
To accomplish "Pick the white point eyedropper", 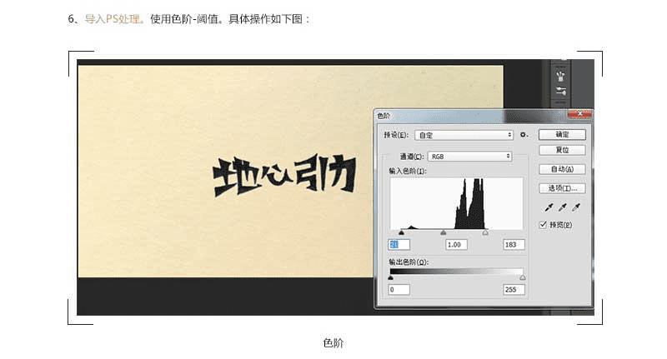I will tap(576, 207).
